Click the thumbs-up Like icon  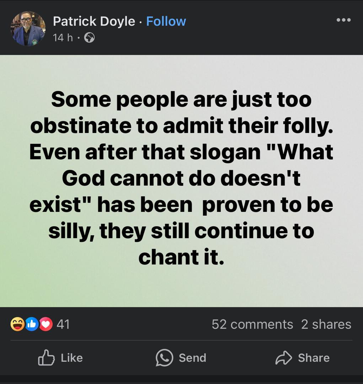coord(46,358)
